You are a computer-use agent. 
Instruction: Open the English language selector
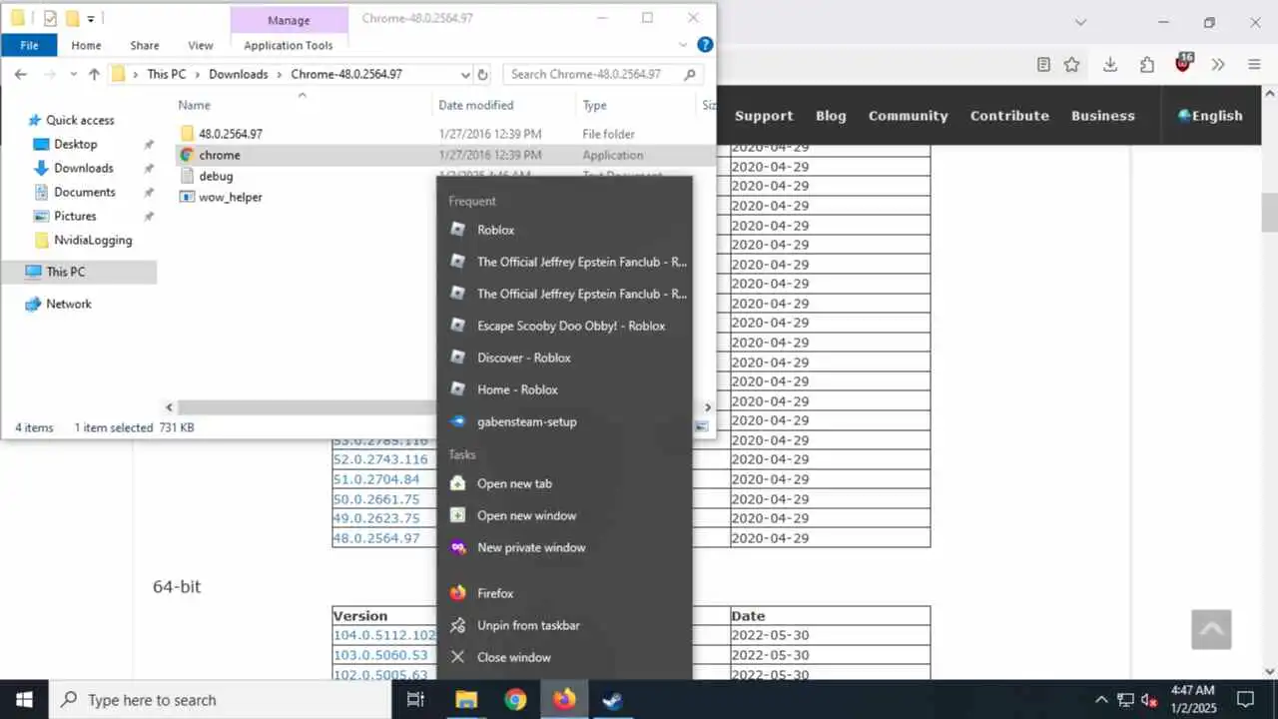click(x=1210, y=116)
